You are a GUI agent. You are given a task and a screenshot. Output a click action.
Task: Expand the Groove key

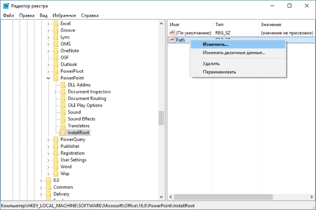point(48,31)
